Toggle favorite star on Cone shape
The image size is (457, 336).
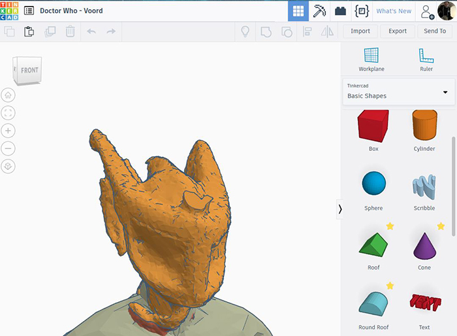[x=441, y=226]
